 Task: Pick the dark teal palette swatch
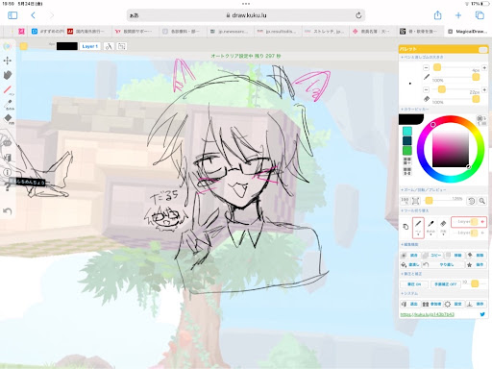pos(407,140)
